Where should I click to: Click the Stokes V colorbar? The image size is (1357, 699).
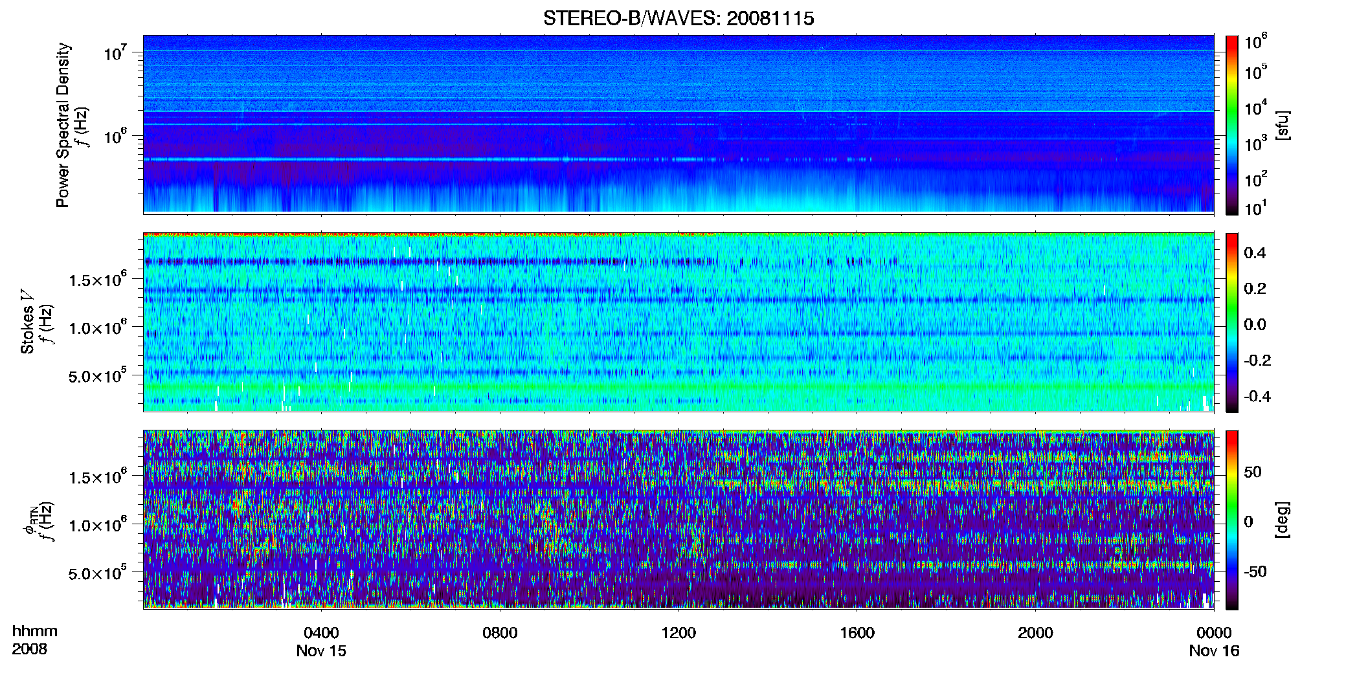1232,322
